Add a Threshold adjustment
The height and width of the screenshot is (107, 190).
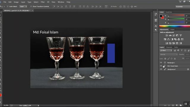coord(174,43)
